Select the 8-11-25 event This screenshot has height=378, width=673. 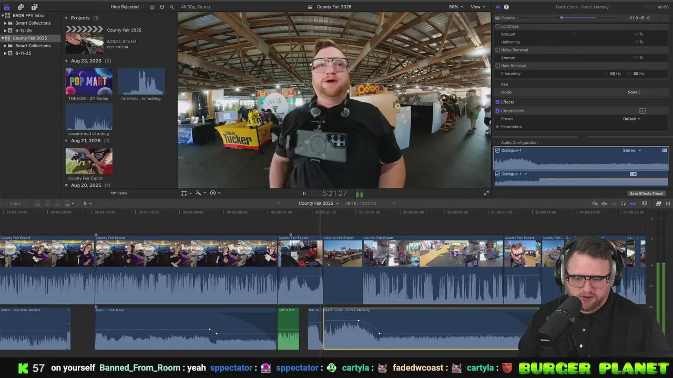23,53
